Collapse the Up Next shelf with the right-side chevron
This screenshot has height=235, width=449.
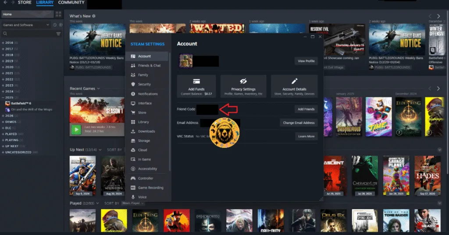point(439,150)
